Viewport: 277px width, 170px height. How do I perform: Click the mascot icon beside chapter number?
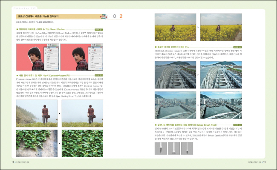104,16
